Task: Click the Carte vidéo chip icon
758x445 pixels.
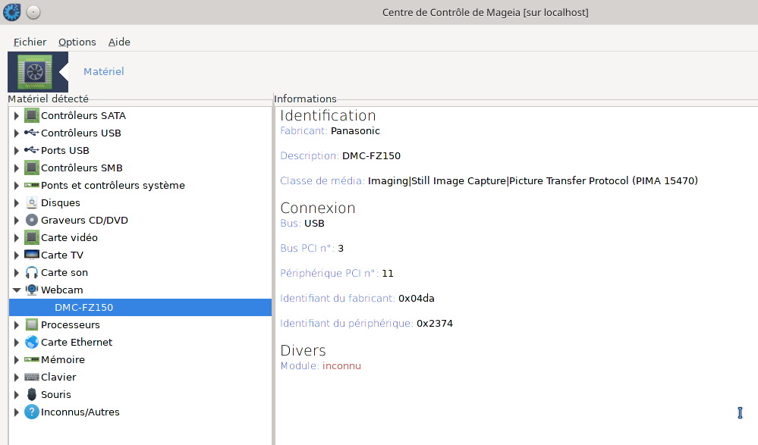Action: [x=31, y=237]
